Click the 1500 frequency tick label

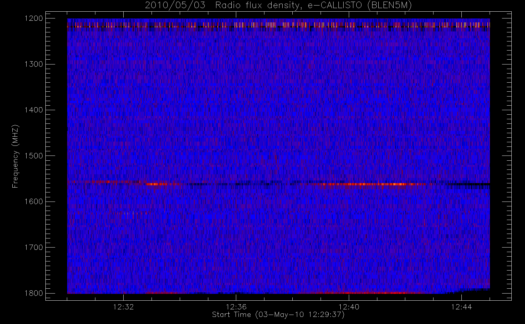point(34,156)
